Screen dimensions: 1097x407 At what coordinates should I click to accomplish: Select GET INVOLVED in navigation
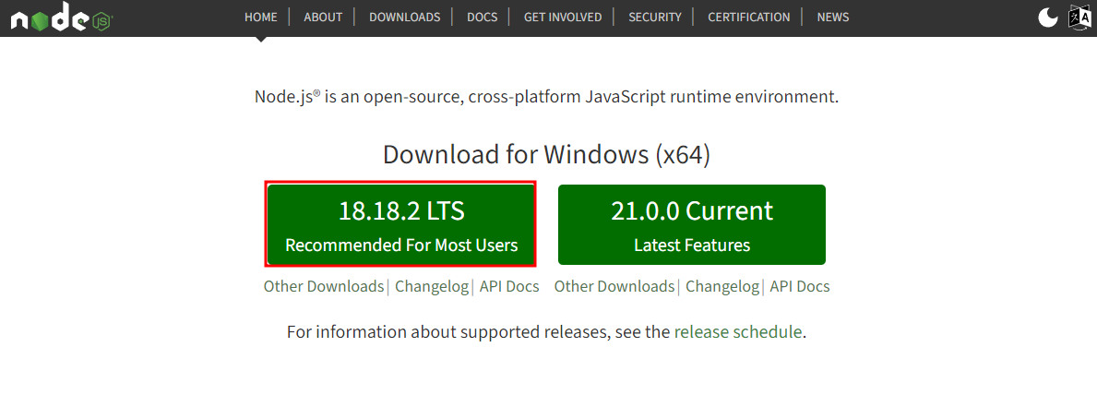click(x=563, y=18)
